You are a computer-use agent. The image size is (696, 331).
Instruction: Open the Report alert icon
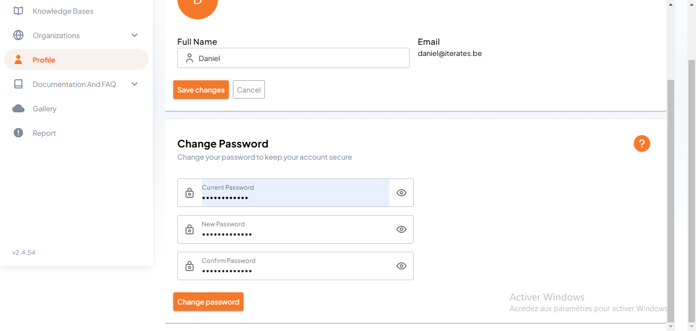point(18,133)
